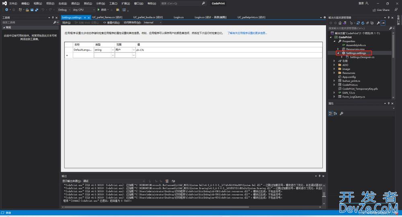Click the Solution Explorer home icon

340,23
